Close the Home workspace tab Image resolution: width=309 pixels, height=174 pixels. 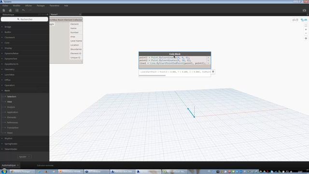[x=80, y=14]
